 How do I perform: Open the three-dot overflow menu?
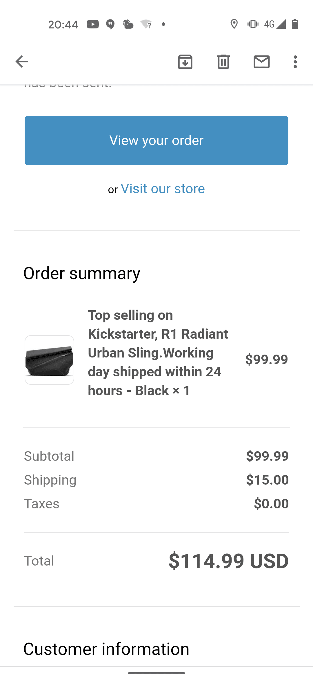click(295, 62)
